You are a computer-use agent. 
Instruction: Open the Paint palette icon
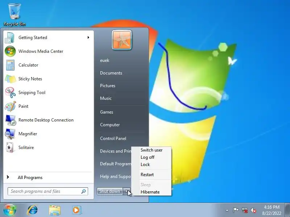[x=10, y=106]
